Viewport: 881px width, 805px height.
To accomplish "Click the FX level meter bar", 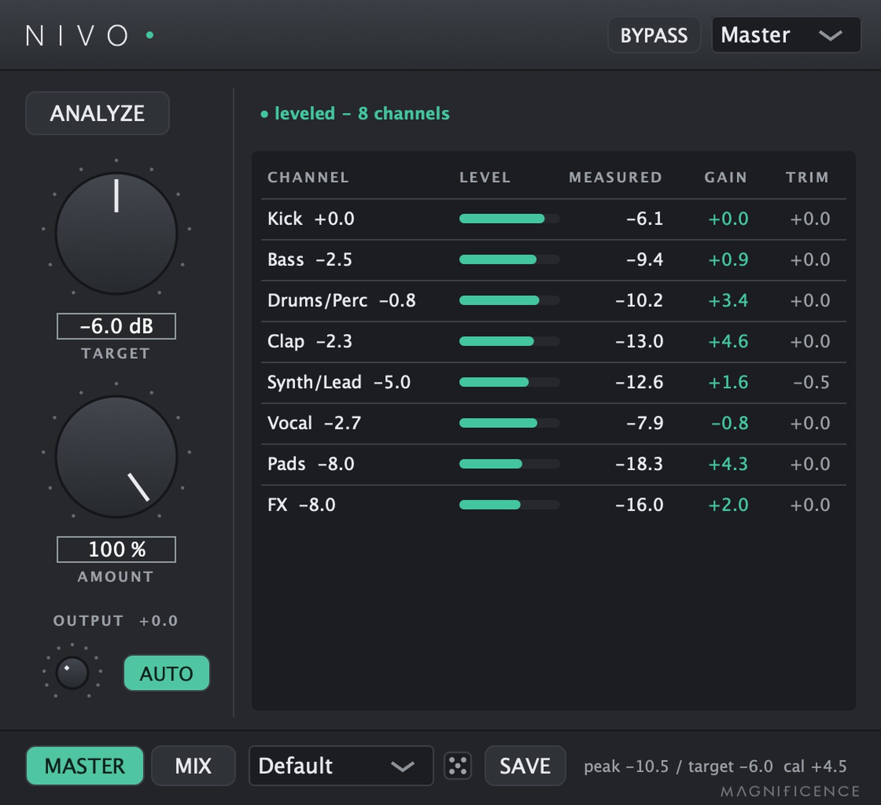I will click(x=509, y=504).
